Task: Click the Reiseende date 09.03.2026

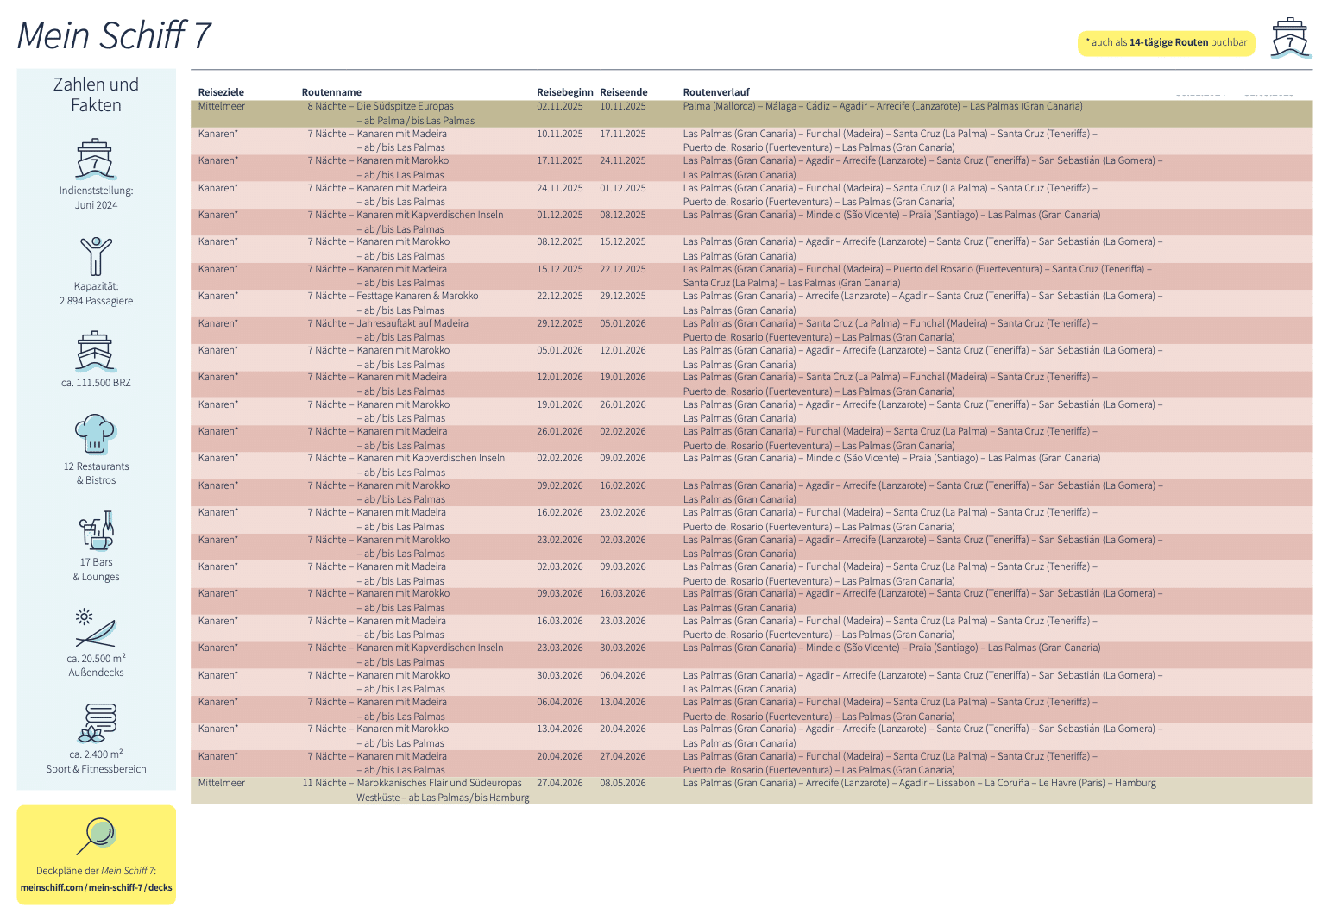Action: coord(623,567)
